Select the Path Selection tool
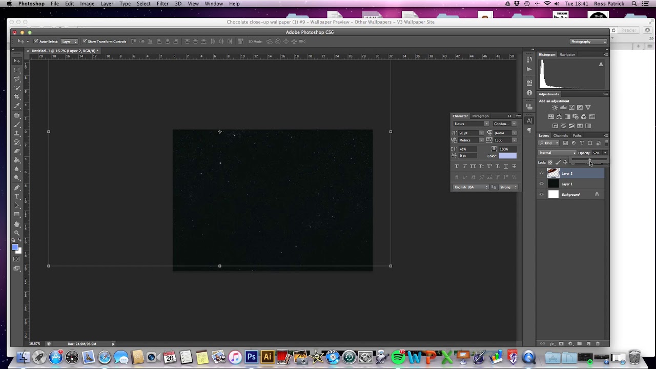Screen dimensions: 656x369 pyautogui.click(x=17, y=205)
